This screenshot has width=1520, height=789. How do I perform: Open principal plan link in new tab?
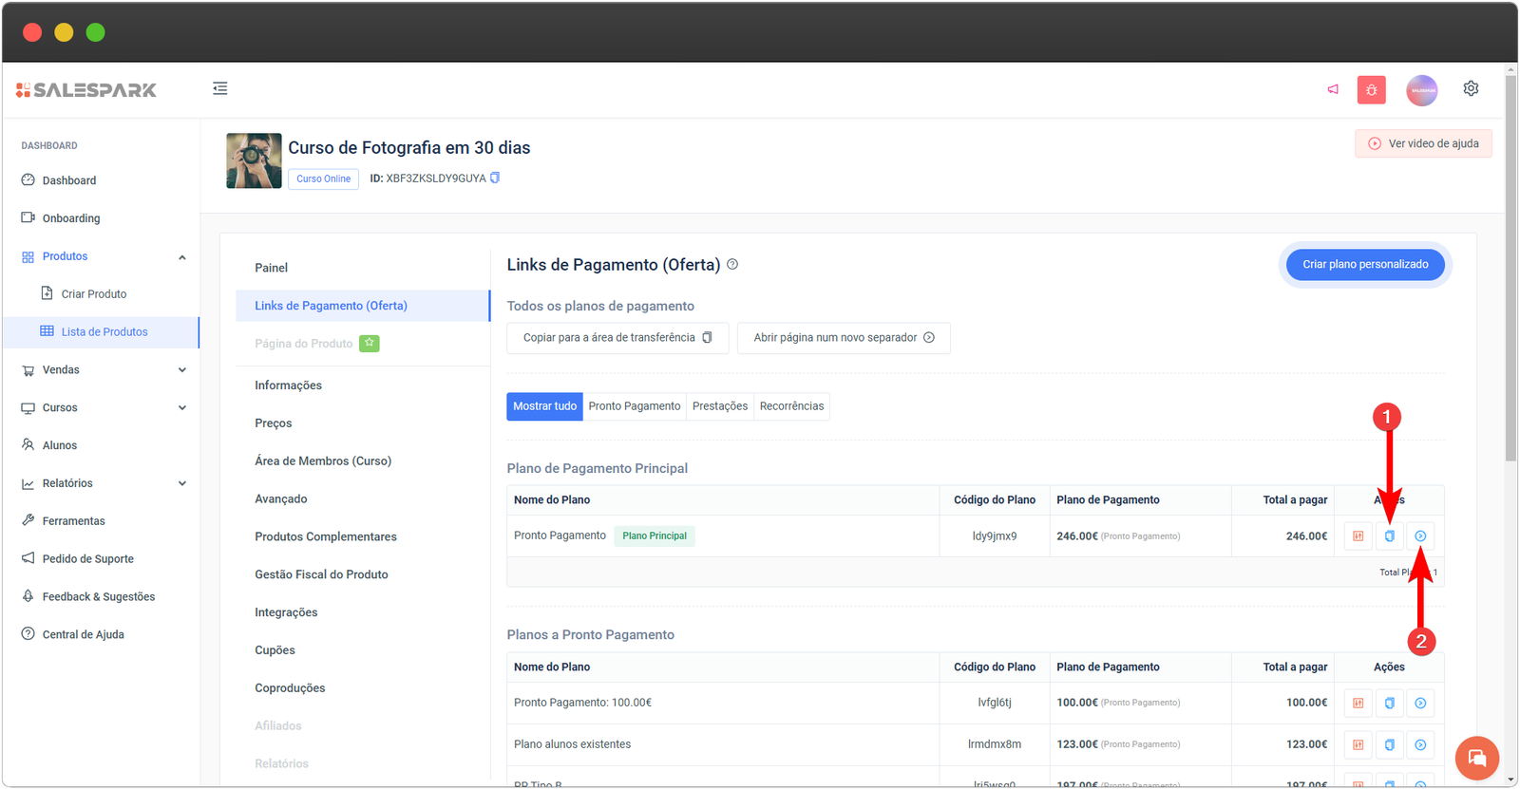1420,536
